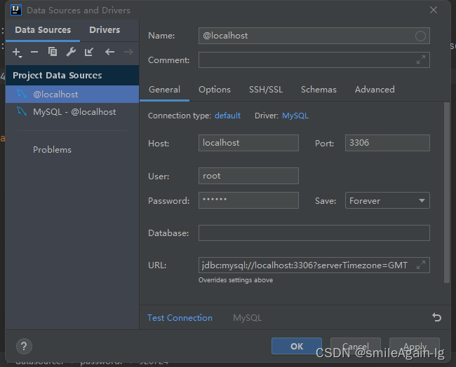Open the Advanced tab
Image resolution: width=456 pixels, height=367 pixels.
[375, 90]
